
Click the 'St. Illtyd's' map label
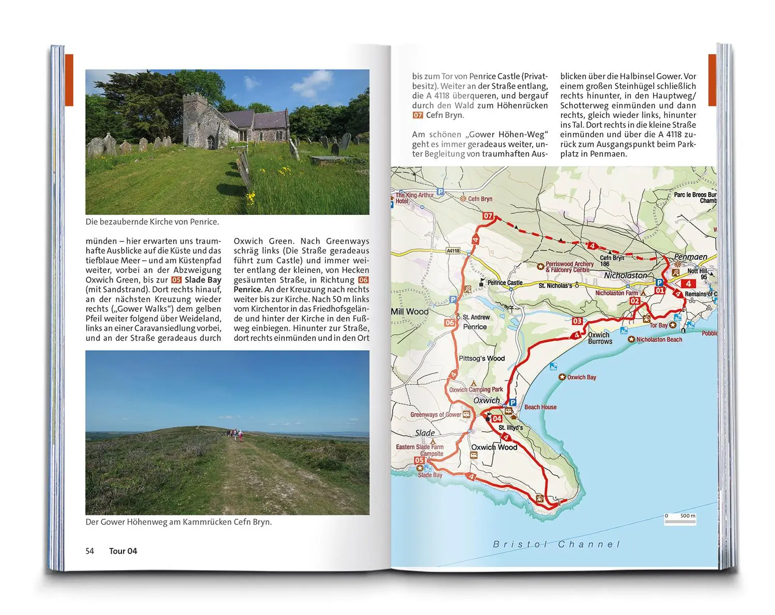[x=511, y=428]
